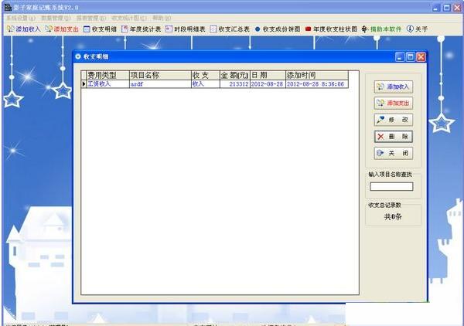Click the 2012-08-28 date cell
Viewport: 464px width, 326px height.
[x=268, y=84]
